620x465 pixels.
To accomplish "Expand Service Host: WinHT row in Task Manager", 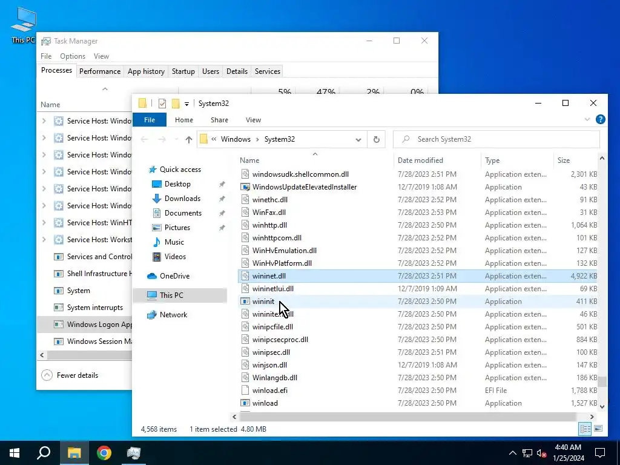I will pyautogui.click(x=44, y=223).
